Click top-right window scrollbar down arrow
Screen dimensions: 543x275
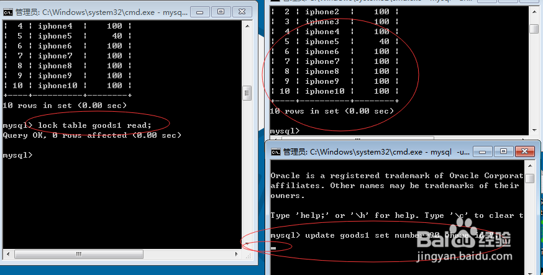point(534,130)
